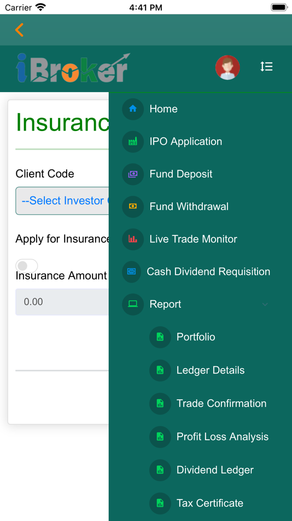Click the Fund Withdrawal cash icon

133,207
